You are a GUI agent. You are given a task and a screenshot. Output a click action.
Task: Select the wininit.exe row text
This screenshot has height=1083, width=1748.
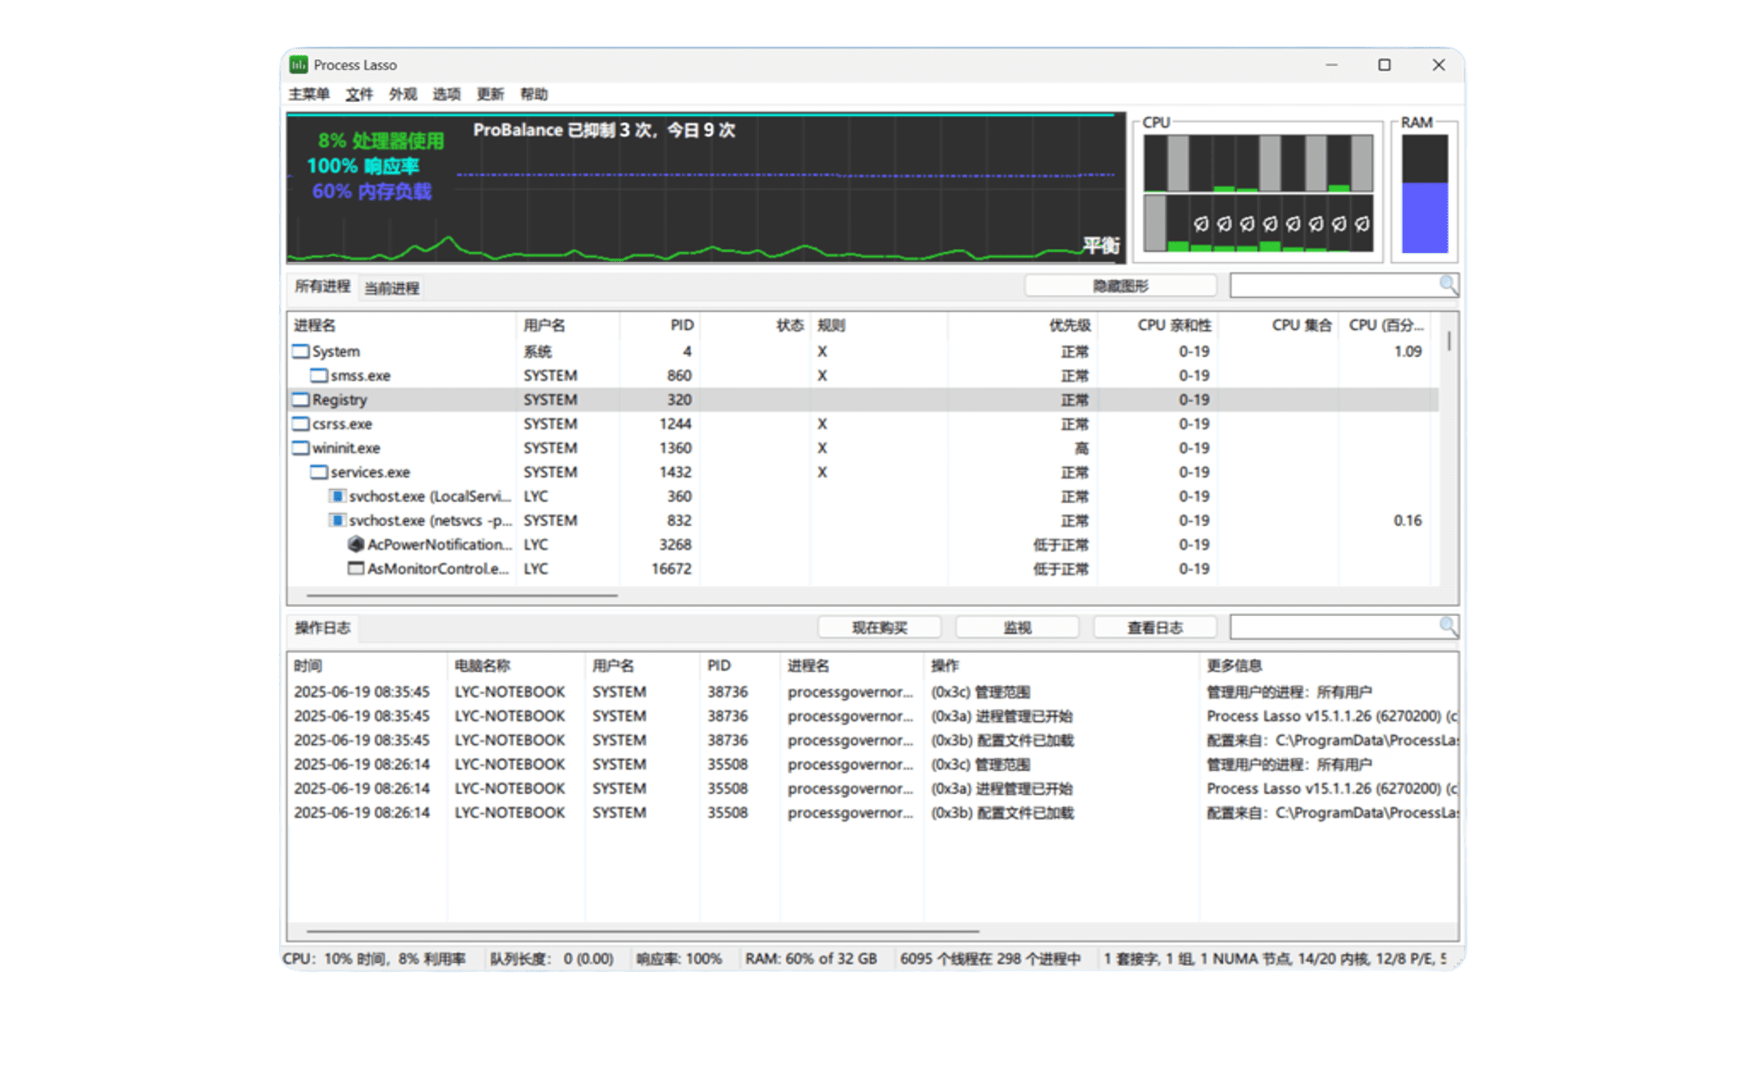pyautogui.click(x=346, y=448)
